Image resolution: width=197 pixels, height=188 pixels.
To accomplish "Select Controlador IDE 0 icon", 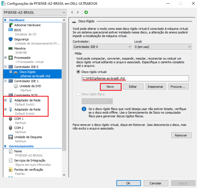I will click(x=11, y=67).
